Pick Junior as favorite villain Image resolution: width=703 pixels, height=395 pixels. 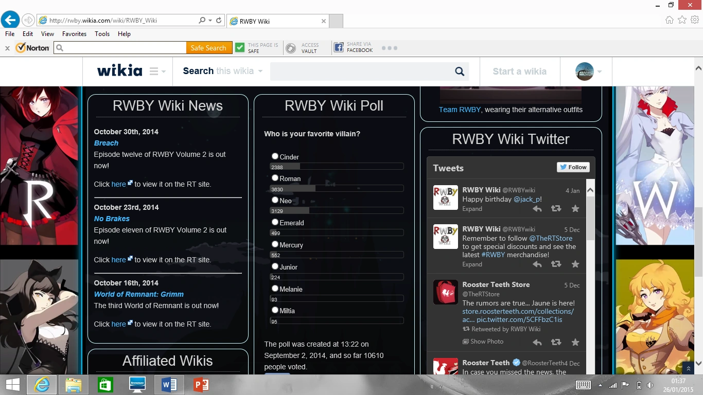pos(275,266)
